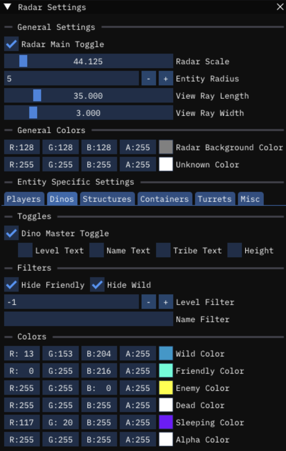
Task: Select the Structures tab
Action: [x=107, y=199]
